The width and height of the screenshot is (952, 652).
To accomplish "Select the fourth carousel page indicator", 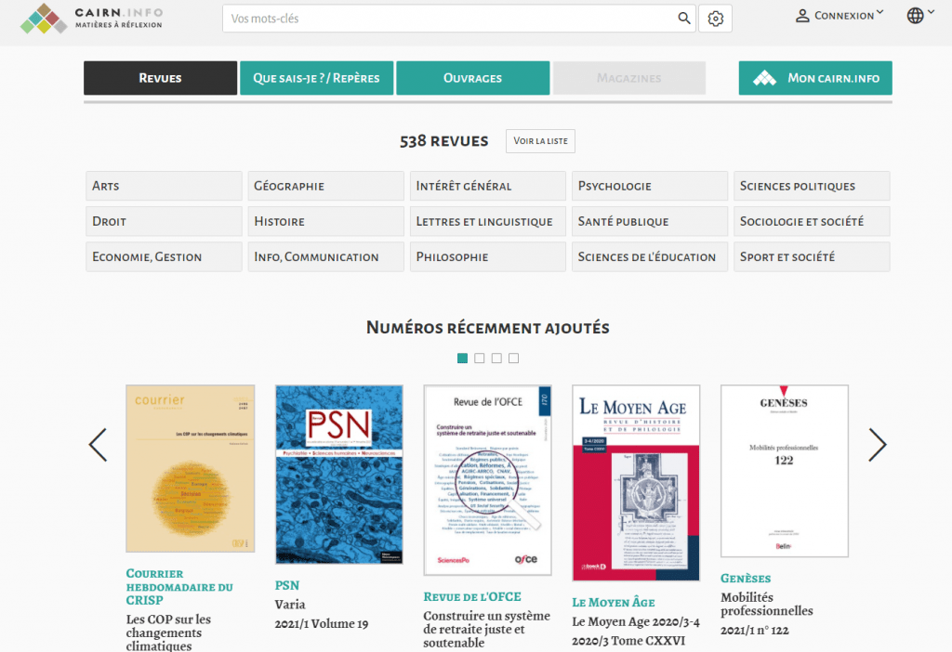I will [x=513, y=359].
